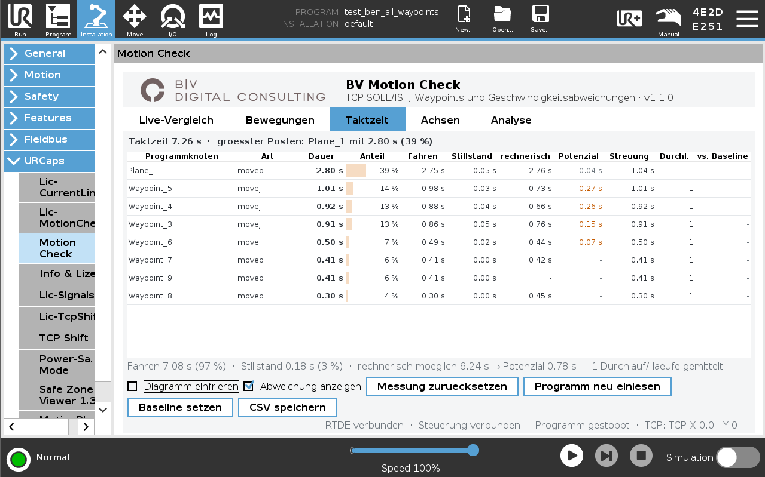
Task: Open Lic-MotionCheck sidebar item
Action: point(57,218)
